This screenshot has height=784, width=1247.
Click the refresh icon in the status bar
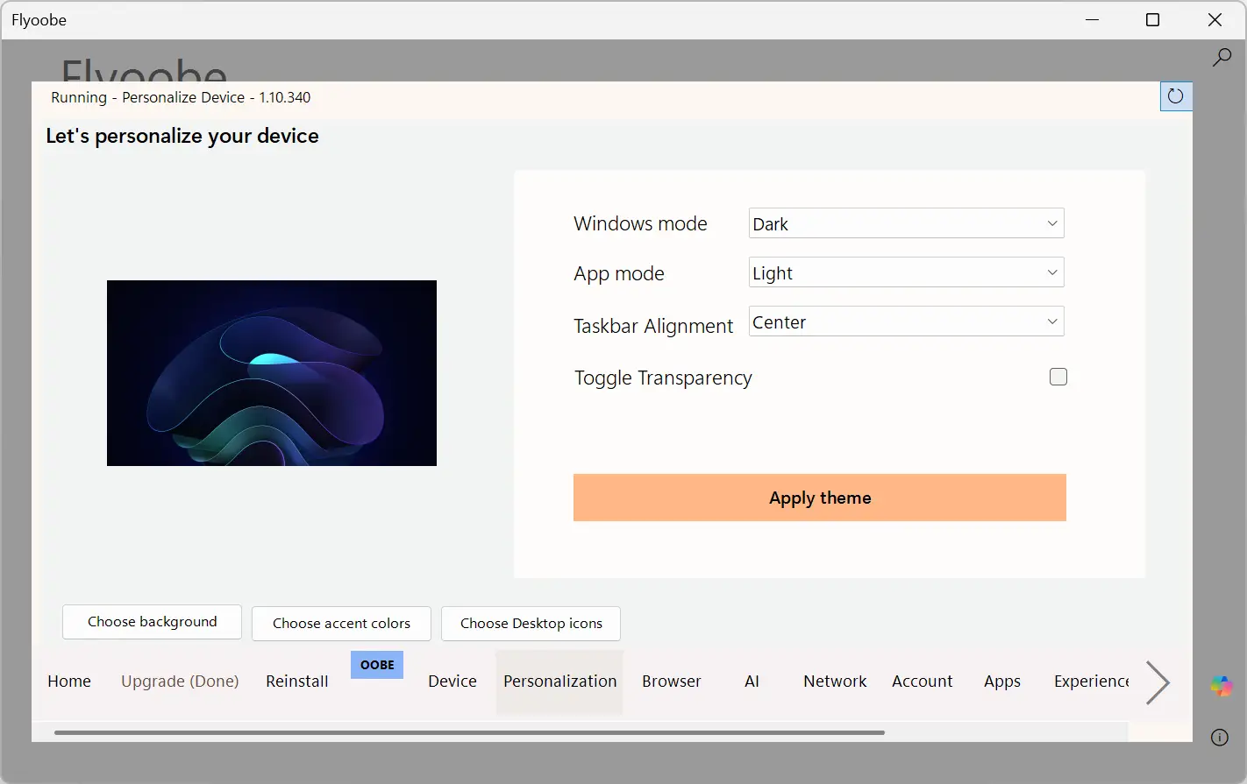1176,96
